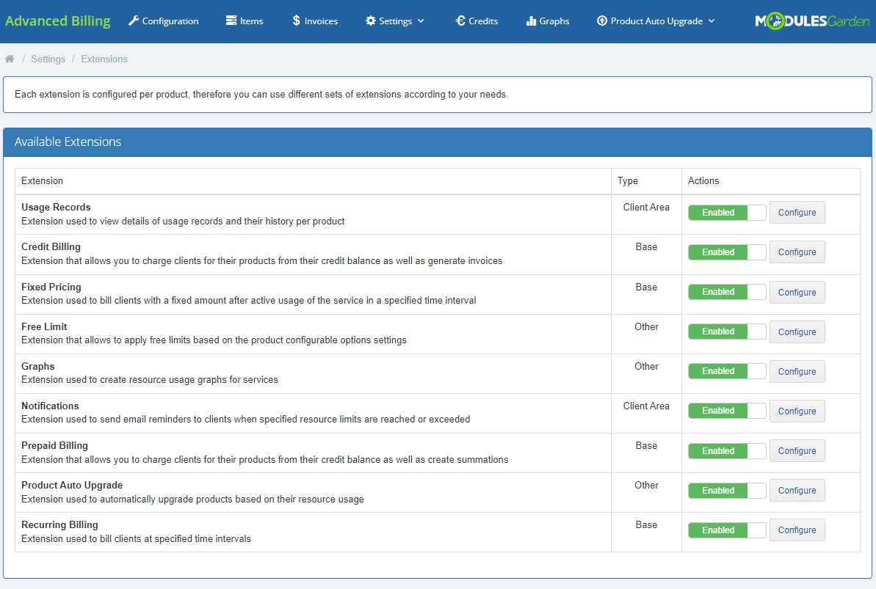This screenshot has width=876, height=589.
Task: Configure the Credit Billing extension
Action: [x=797, y=252]
